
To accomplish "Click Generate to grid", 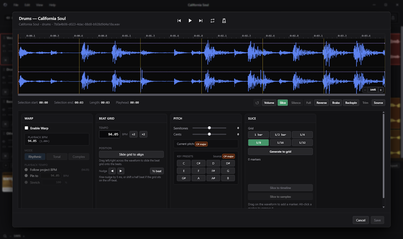I will (x=280, y=151).
